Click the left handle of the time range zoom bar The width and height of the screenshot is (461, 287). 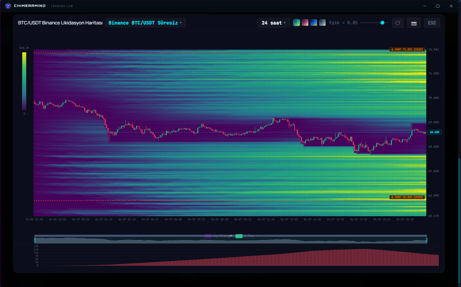tap(35, 240)
